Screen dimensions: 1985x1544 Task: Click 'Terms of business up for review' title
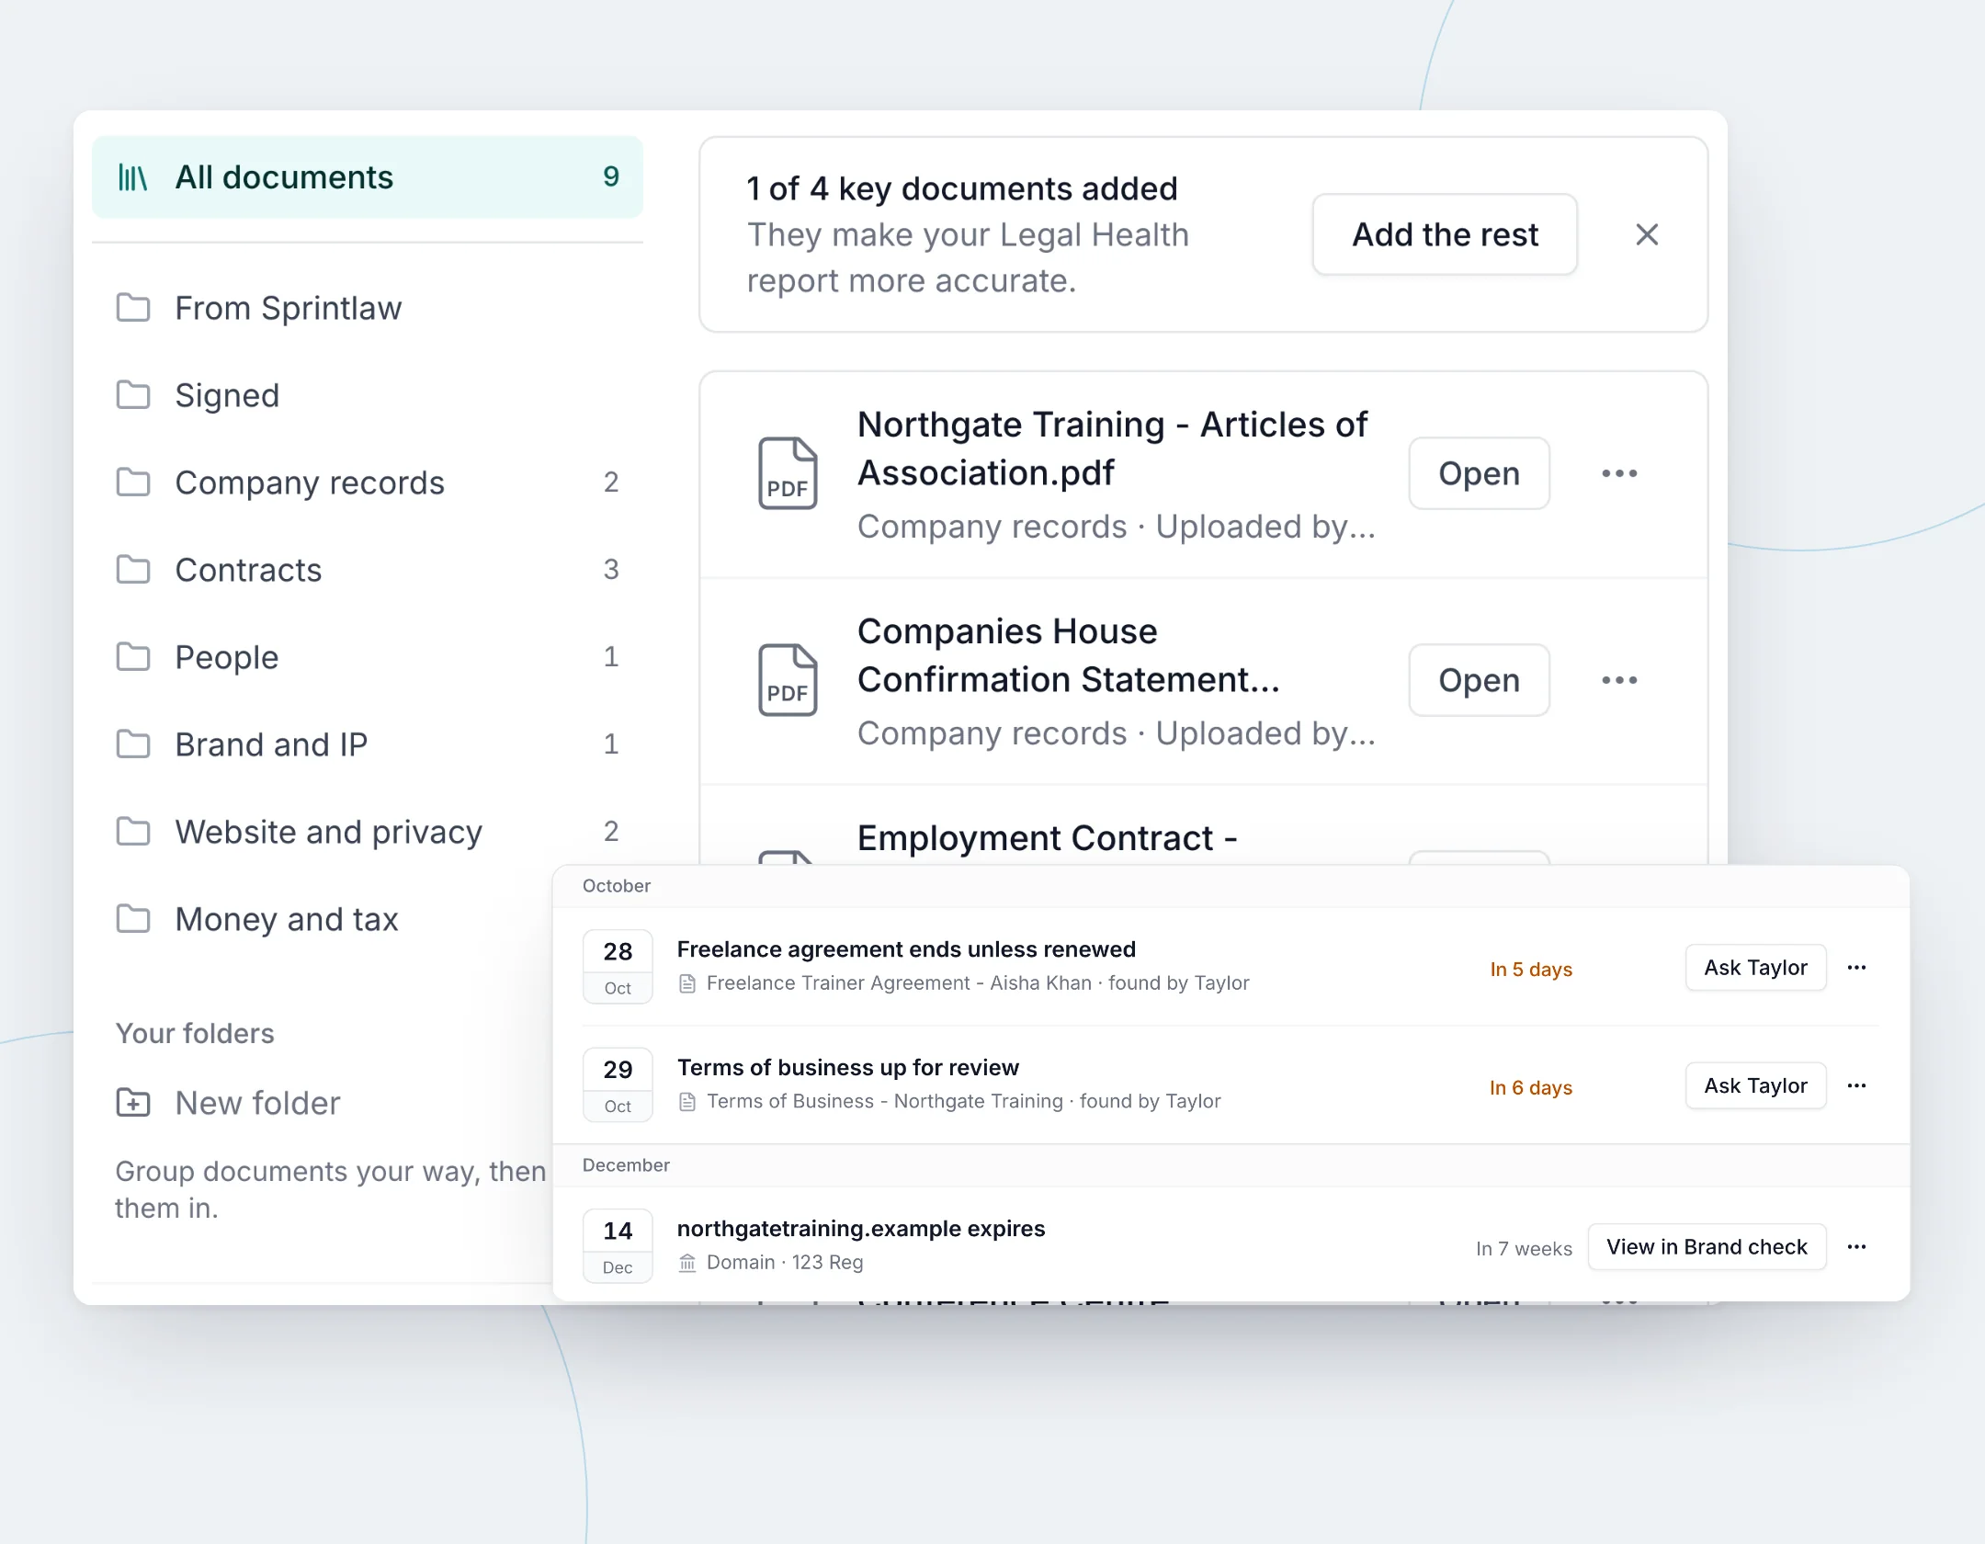click(x=848, y=1067)
